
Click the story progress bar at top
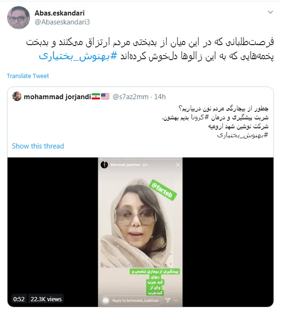[x=140, y=159]
